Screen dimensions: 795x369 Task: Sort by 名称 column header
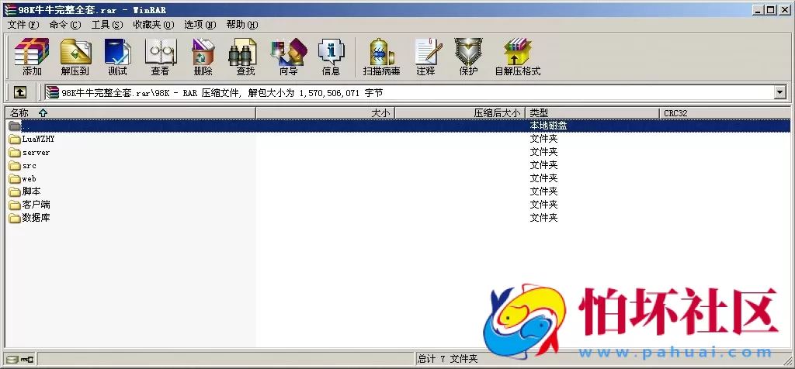(130, 113)
